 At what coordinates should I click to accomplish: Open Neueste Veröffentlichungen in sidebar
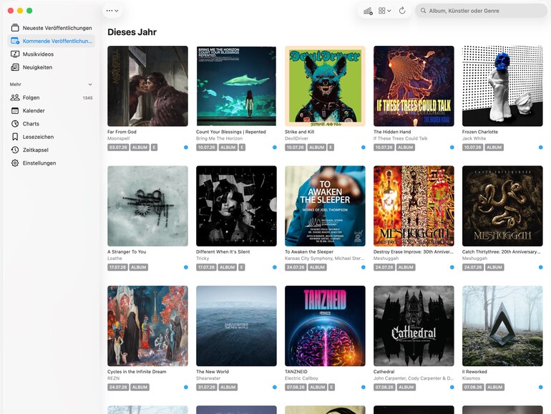52,28
